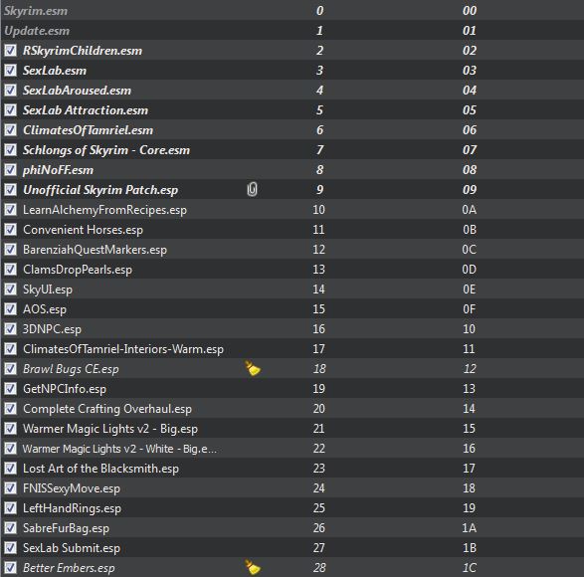Toggle the GetNPCInfo.esp checkbox
Screen dimensions: 584x577
(x=10, y=389)
